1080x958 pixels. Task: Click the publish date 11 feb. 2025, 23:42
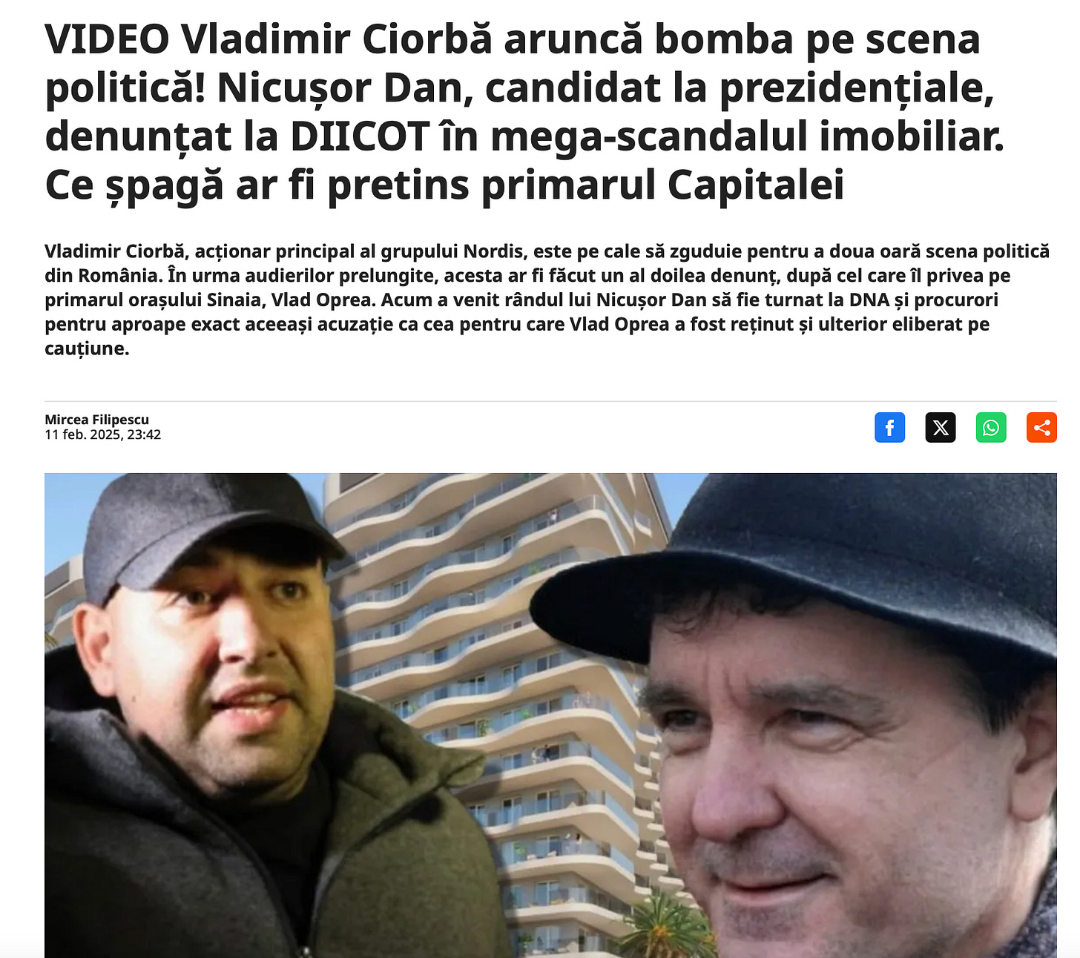[x=103, y=435]
